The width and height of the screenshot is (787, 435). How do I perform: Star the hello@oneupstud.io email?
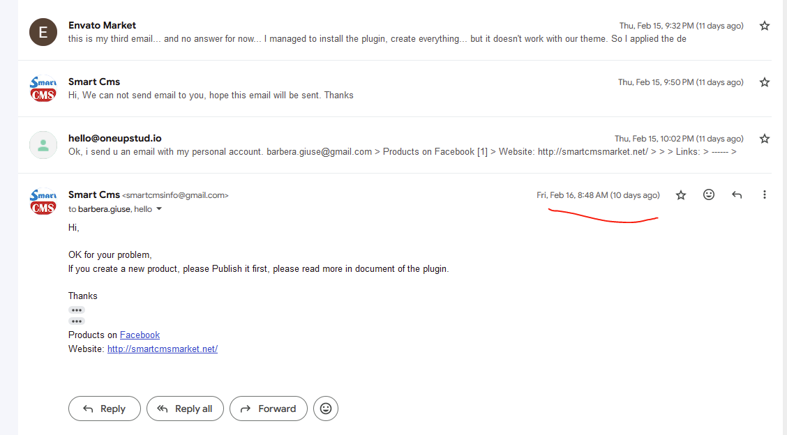pyautogui.click(x=765, y=139)
